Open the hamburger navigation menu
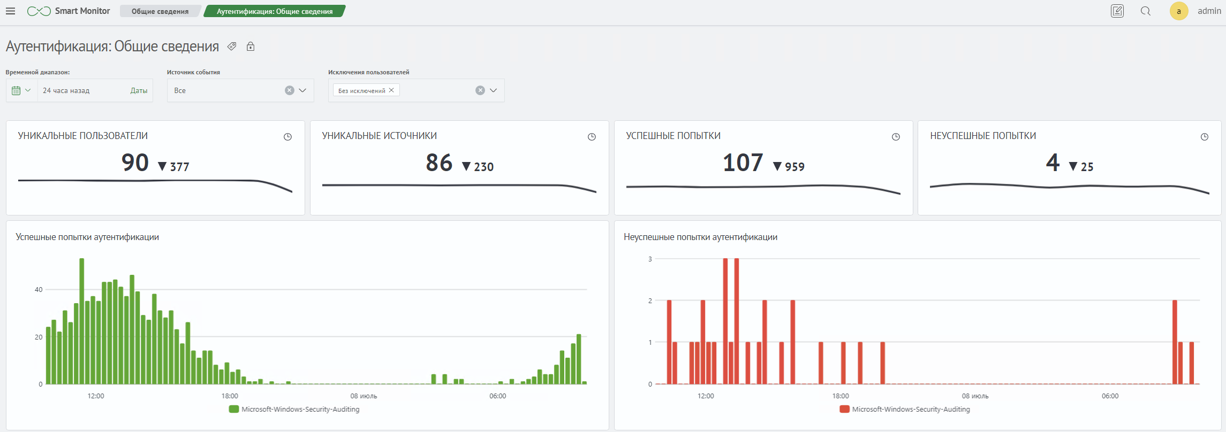 pyautogui.click(x=10, y=11)
